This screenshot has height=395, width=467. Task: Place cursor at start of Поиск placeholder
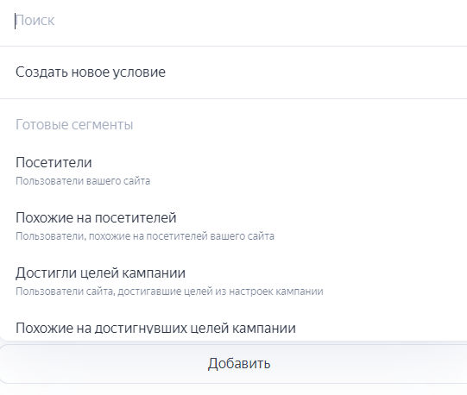point(16,21)
